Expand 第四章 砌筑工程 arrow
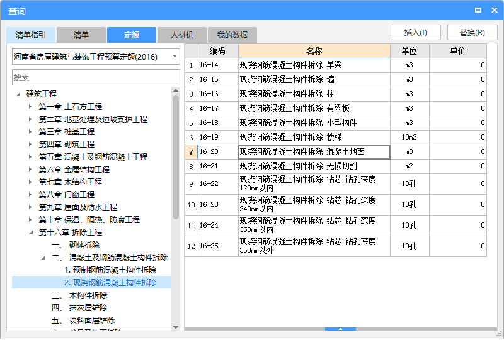 (30, 144)
